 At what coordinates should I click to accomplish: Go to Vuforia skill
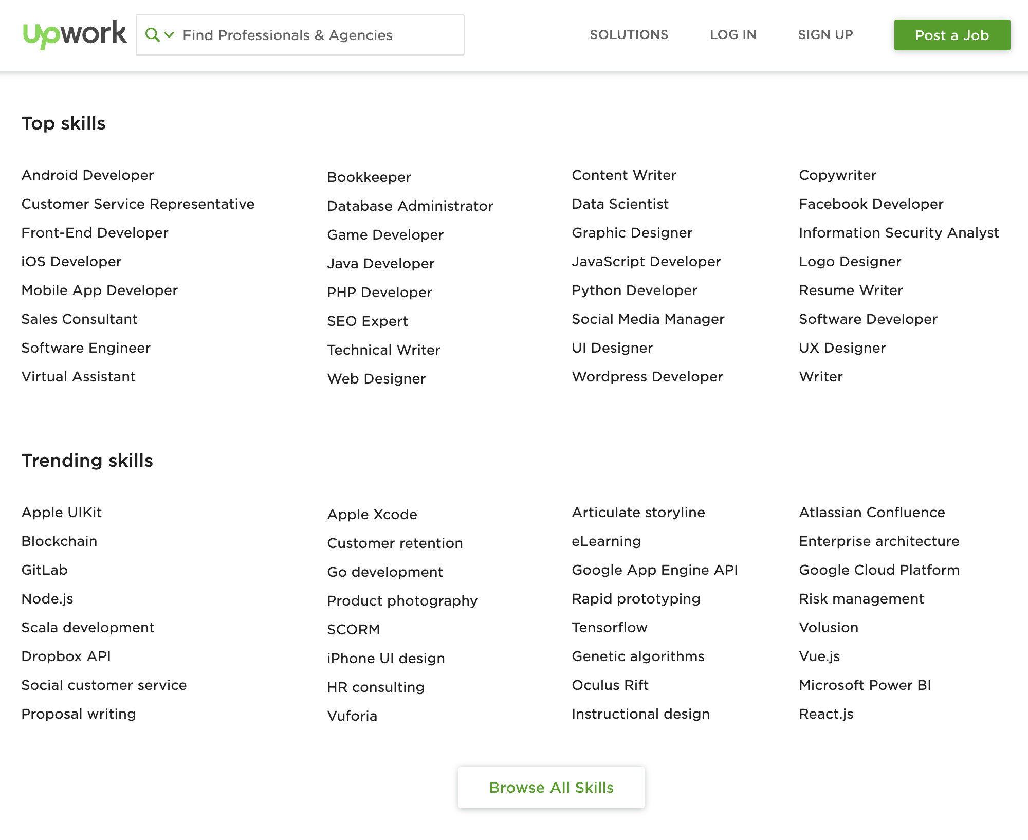pyautogui.click(x=352, y=716)
